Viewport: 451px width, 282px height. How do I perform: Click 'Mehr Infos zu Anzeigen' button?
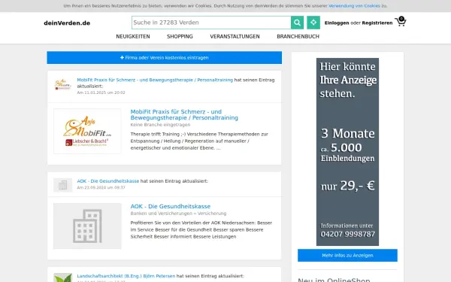pos(347,255)
